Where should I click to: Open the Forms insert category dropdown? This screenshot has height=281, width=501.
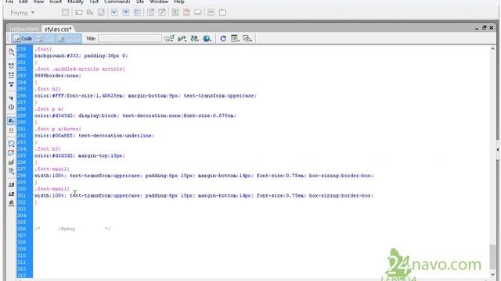pos(22,13)
